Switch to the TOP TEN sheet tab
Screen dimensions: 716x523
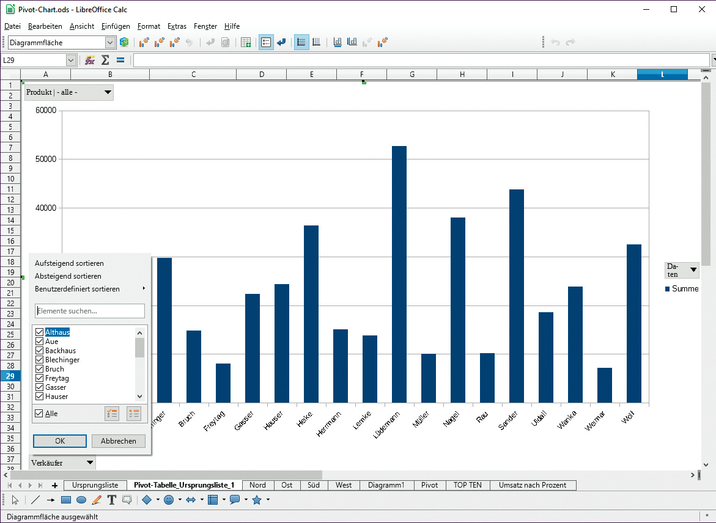(467, 485)
